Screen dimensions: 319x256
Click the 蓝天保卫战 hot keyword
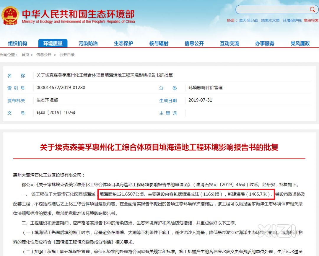[x=248, y=20]
